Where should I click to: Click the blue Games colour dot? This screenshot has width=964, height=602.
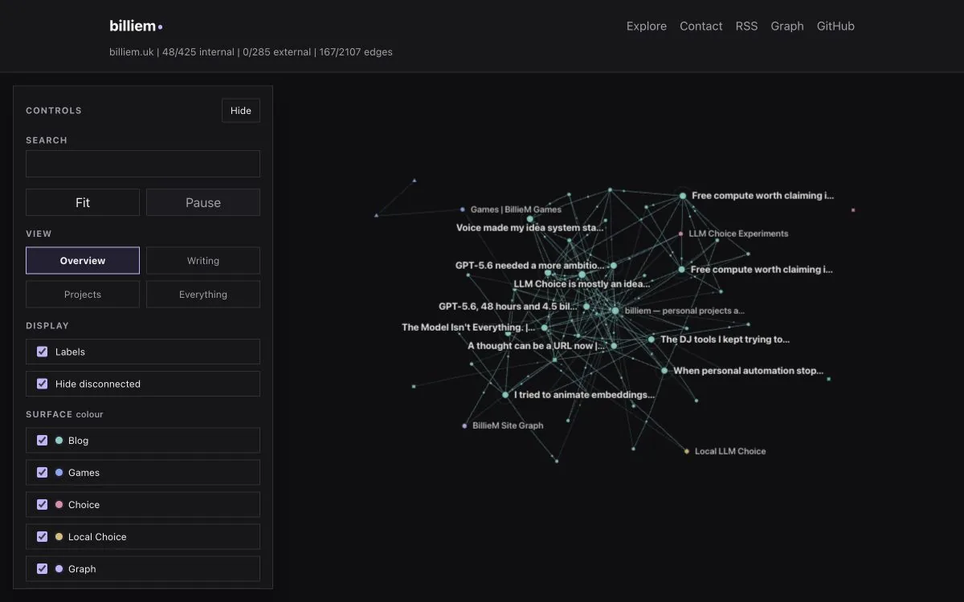point(59,473)
